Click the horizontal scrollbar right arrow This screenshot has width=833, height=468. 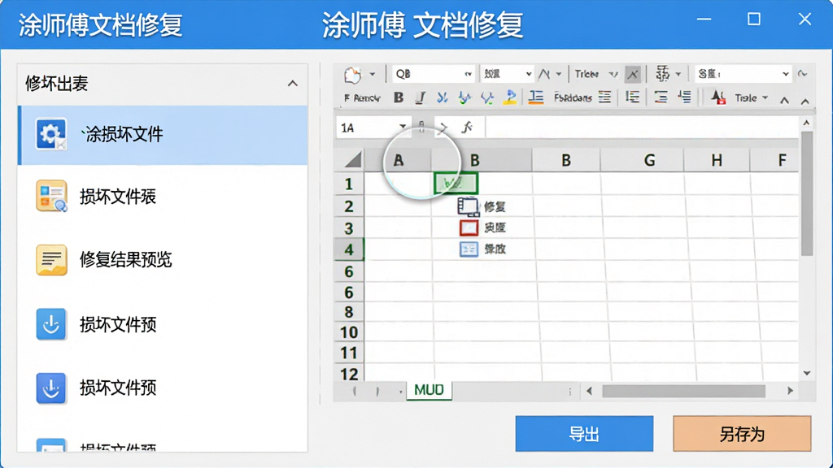coord(790,391)
